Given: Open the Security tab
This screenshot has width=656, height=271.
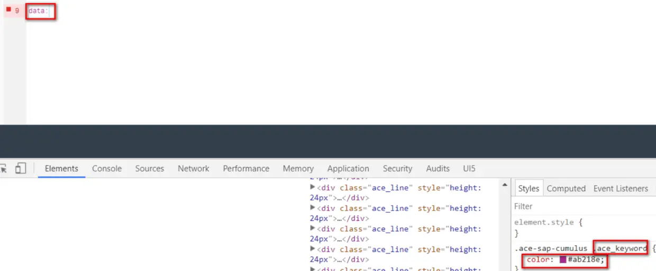Looking at the screenshot, I should click(x=397, y=169).
